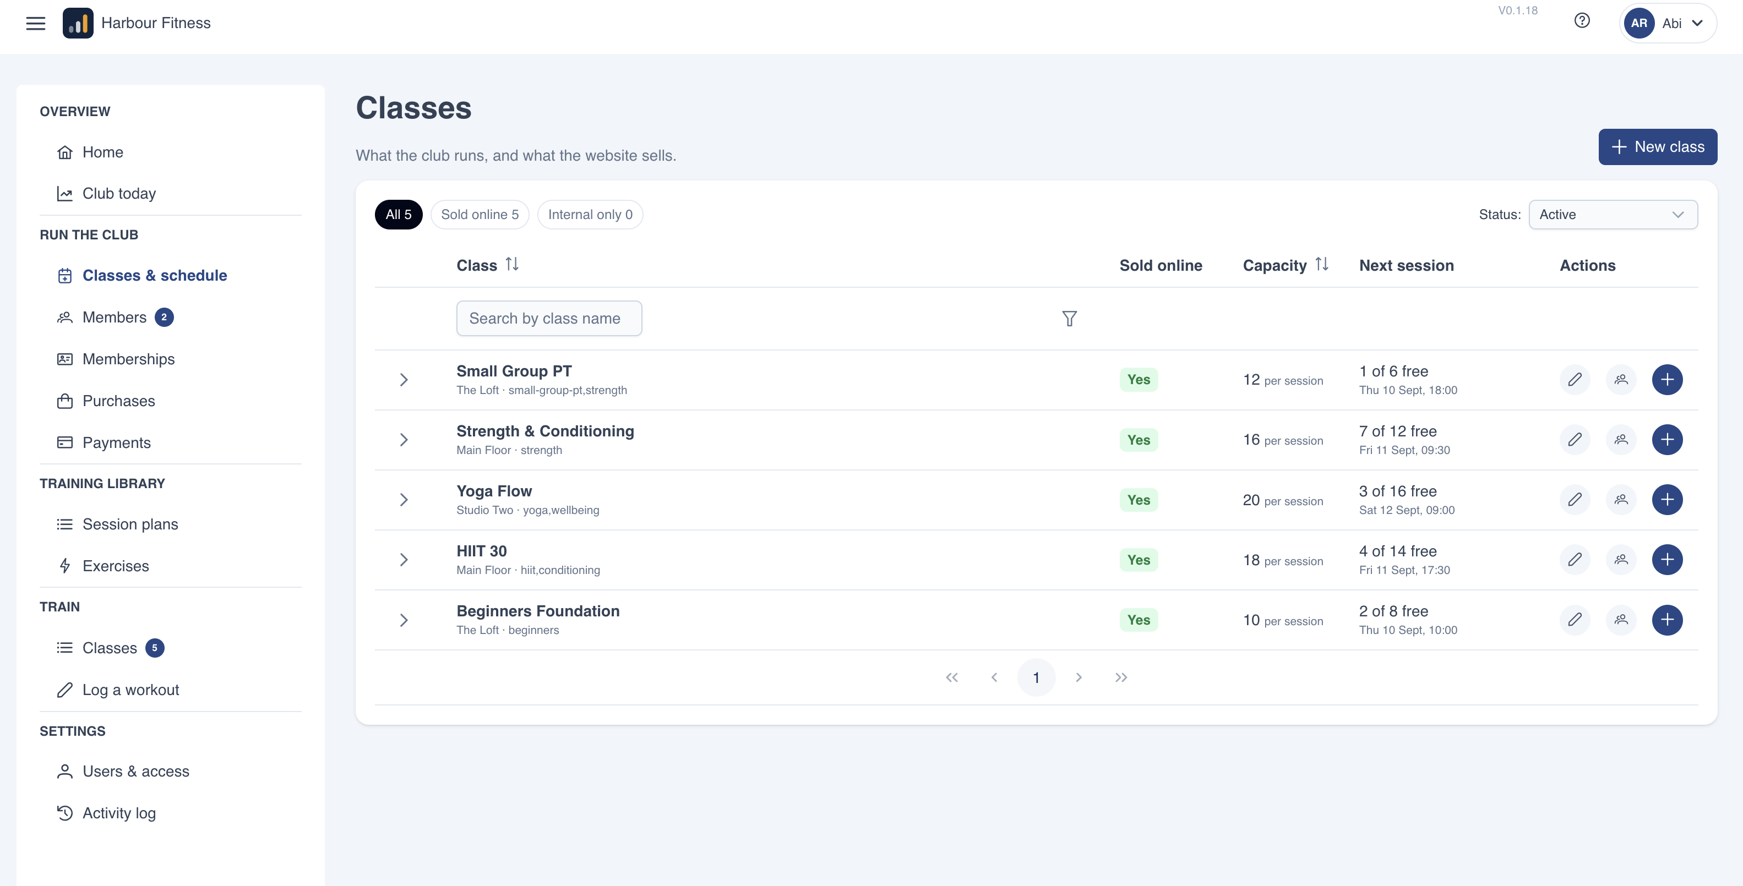1743x886 pixels.
Task: Add a session to Yoga Flow
Action: click(1667, 500)
